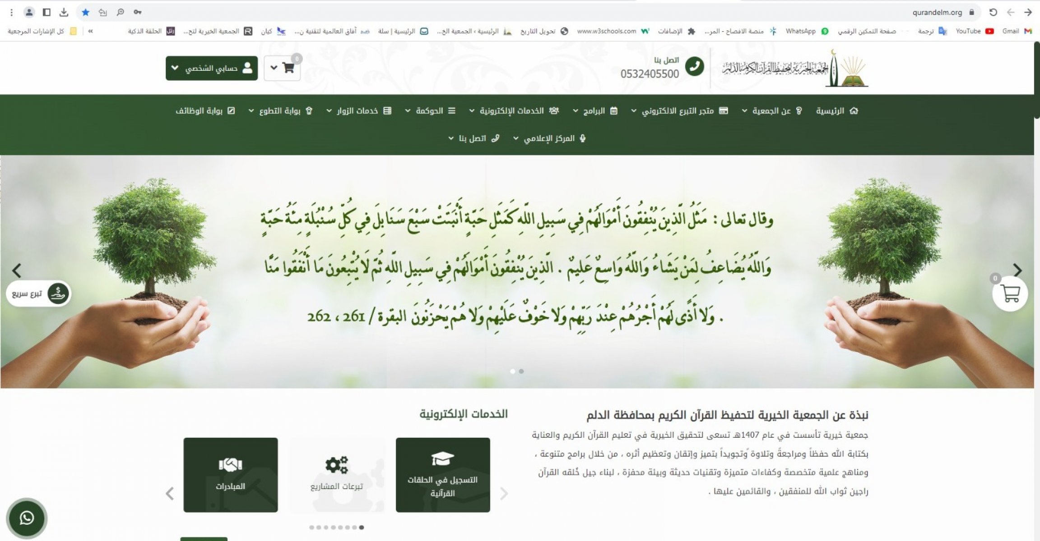Click the bookmark star icon

click(x=85, y=12)
